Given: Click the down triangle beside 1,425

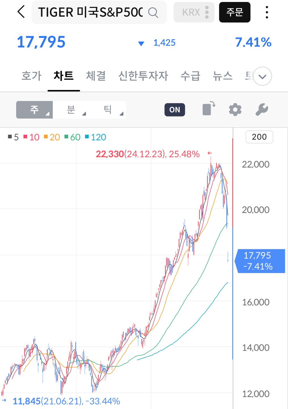Looking at the screenshot, I should 141,43.
